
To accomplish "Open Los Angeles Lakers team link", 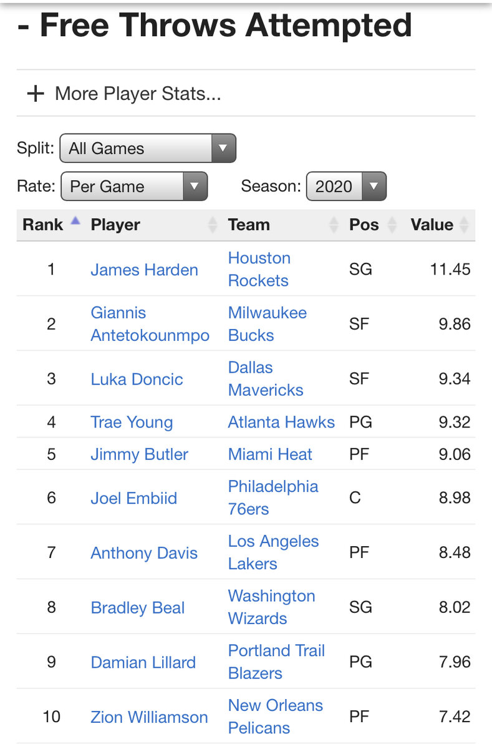I will [x=273, y=552].
